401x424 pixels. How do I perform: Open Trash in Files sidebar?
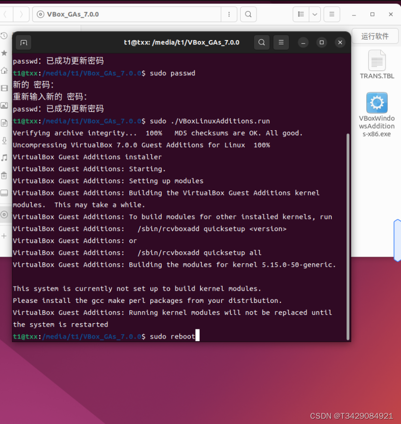[4, 176]
